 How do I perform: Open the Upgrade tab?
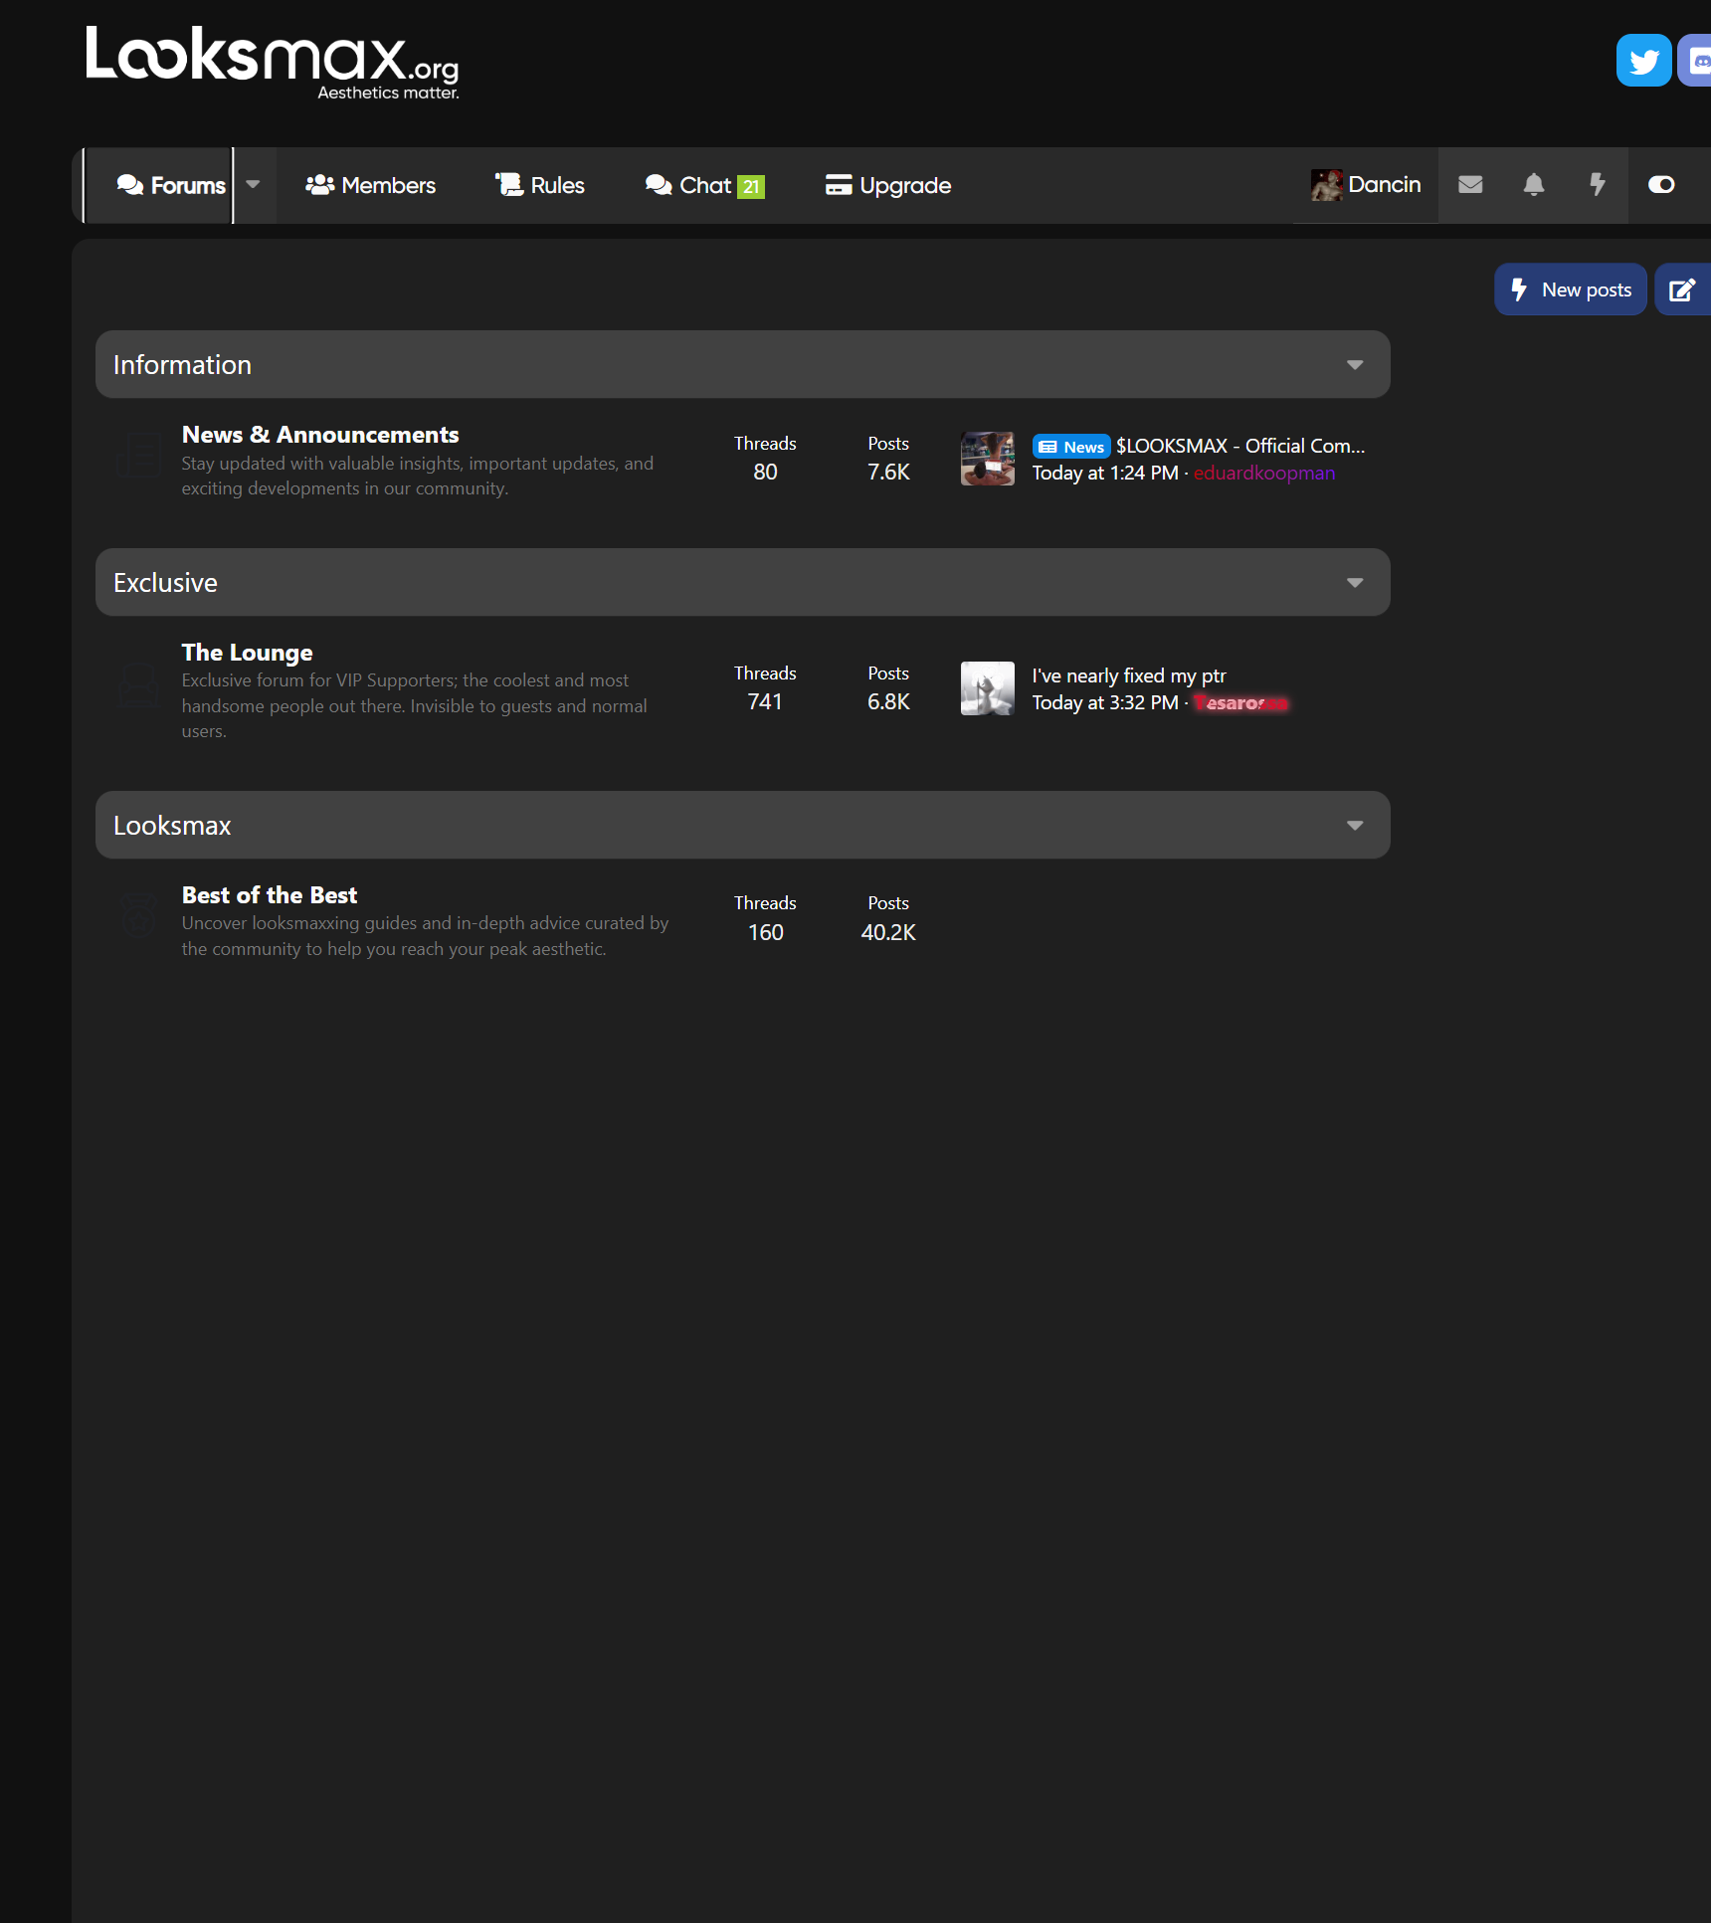(887, 185)
